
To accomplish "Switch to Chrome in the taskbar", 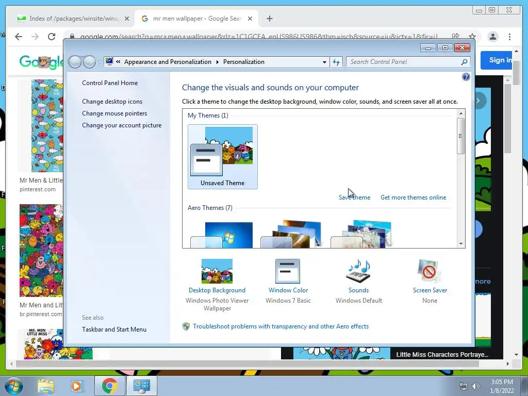I will point(109,386).
